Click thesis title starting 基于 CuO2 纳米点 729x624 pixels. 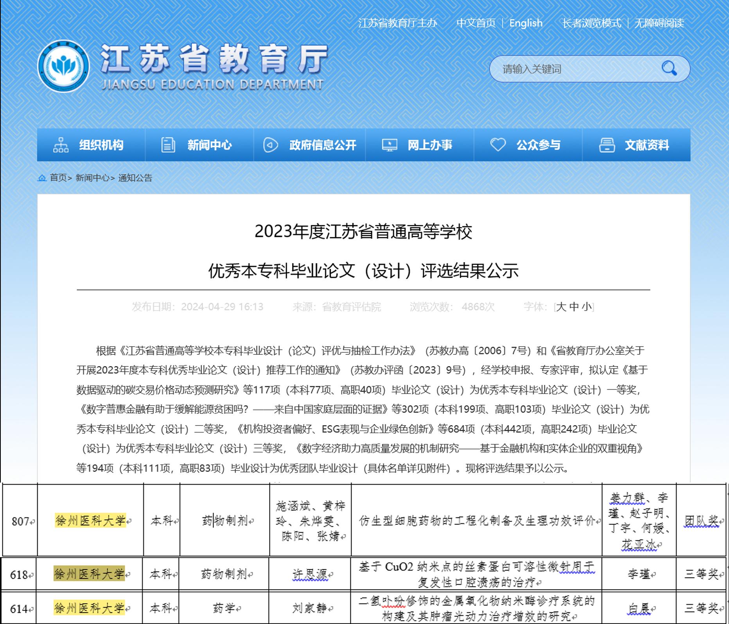(x=476, y=574)
